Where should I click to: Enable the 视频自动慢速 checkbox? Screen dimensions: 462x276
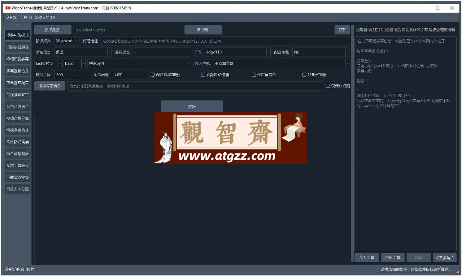215,75
